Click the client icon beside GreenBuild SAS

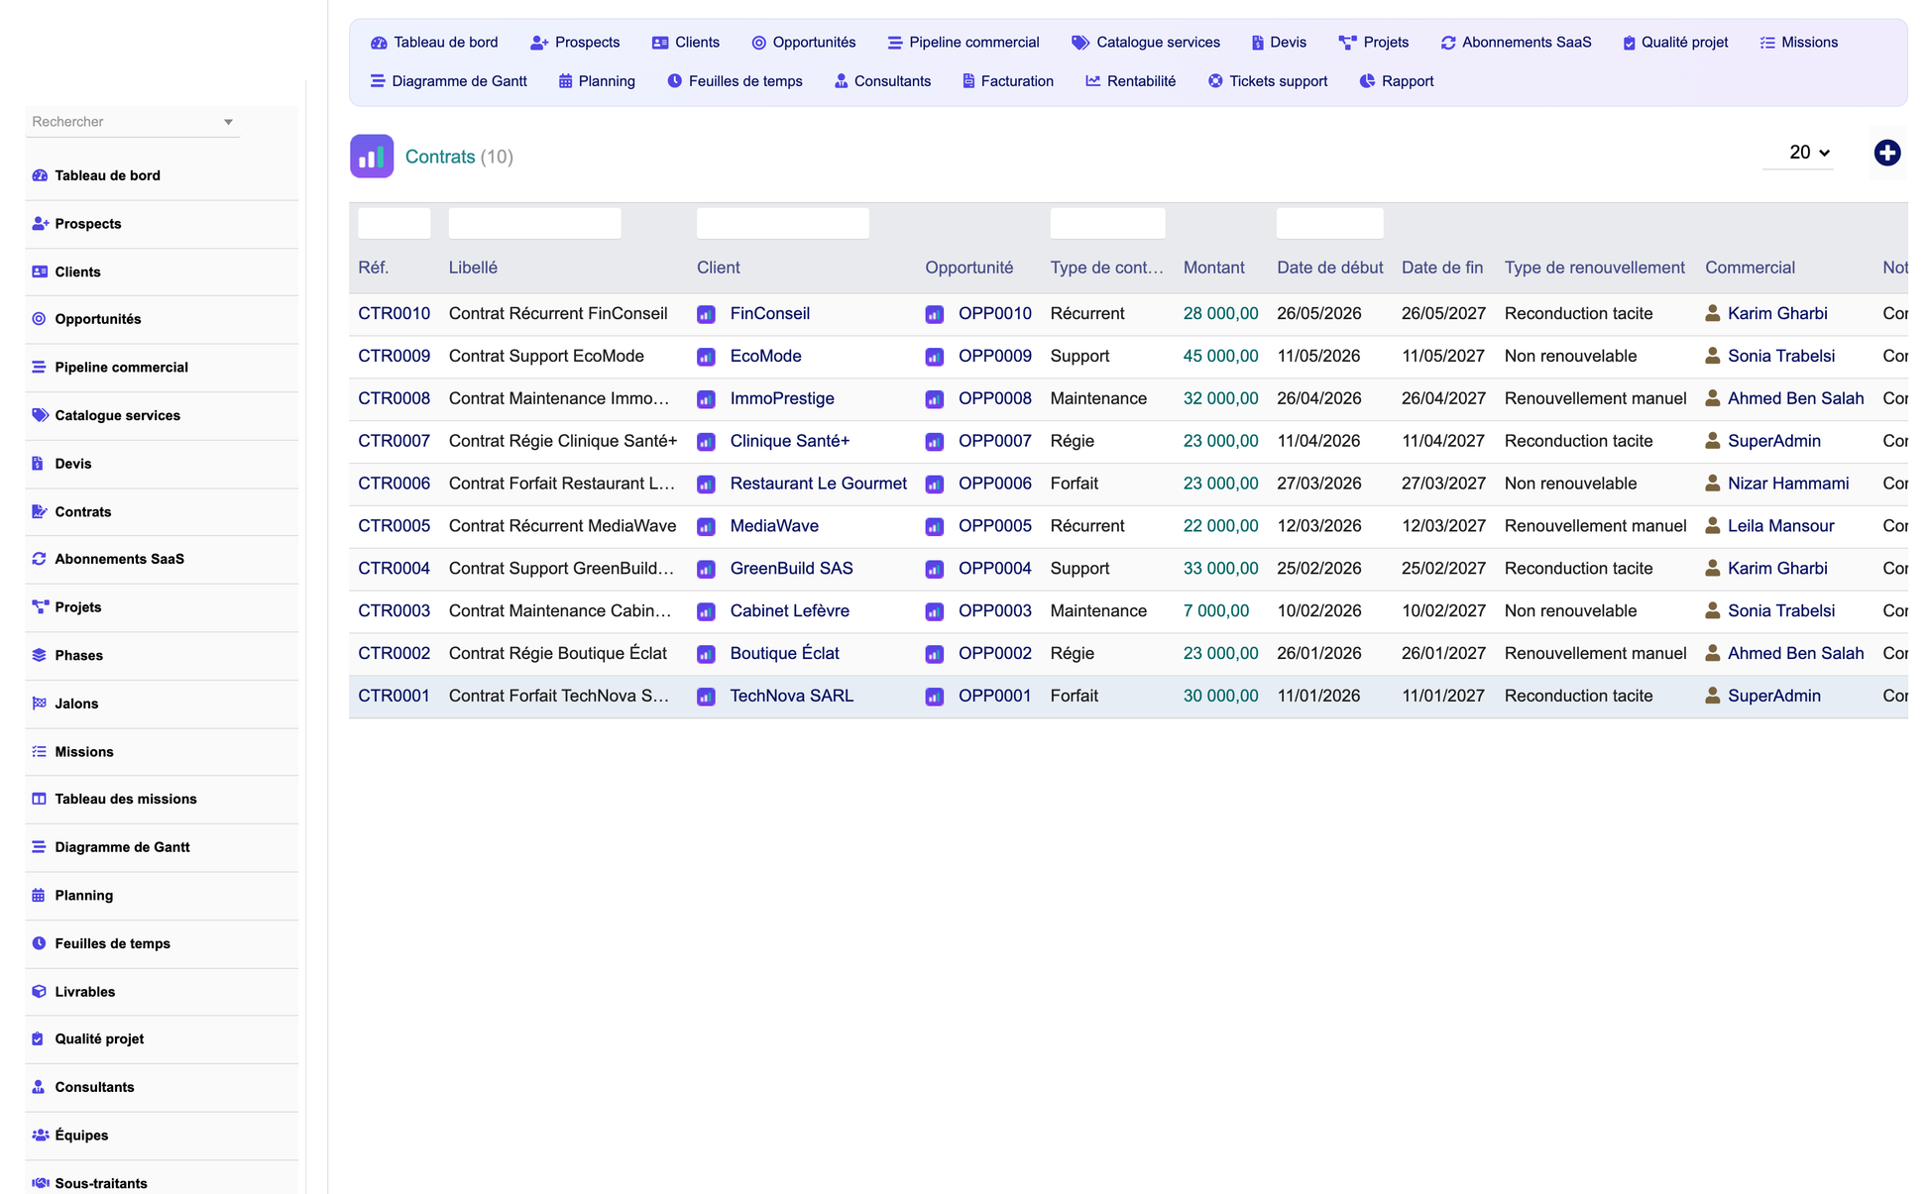[706, 570]
